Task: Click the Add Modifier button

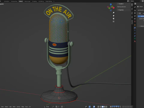Action: [141, 10]
